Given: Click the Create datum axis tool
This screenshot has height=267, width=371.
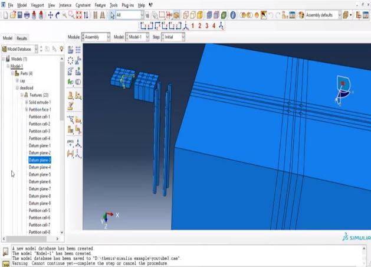Looking at the screenshot, I should [78, 143].
